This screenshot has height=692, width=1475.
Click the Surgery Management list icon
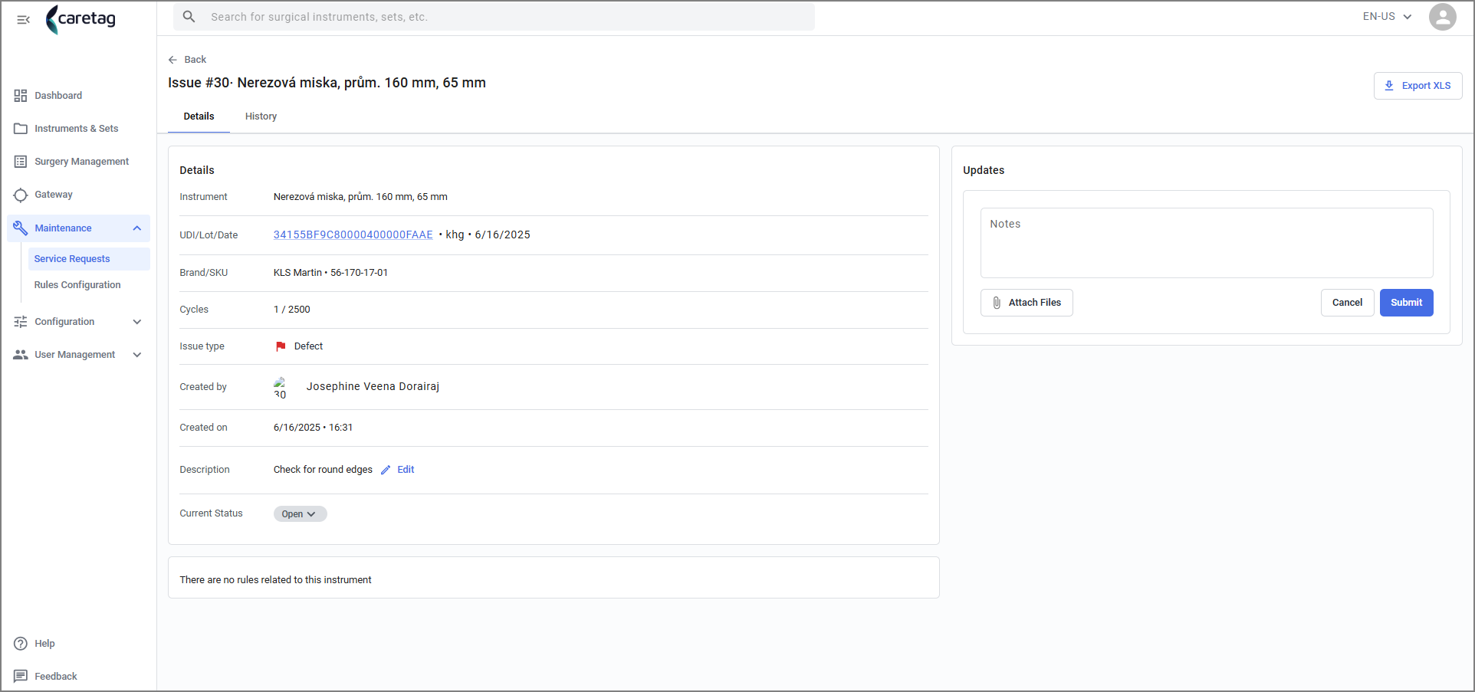(21, 162)
